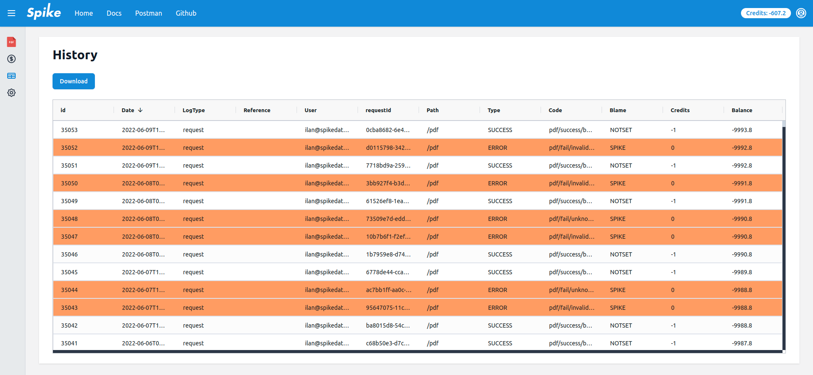Open the Github navigation link

(186, 13)
